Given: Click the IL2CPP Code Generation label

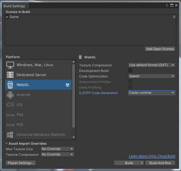Looking at the screenshot, I should point(99,93).
